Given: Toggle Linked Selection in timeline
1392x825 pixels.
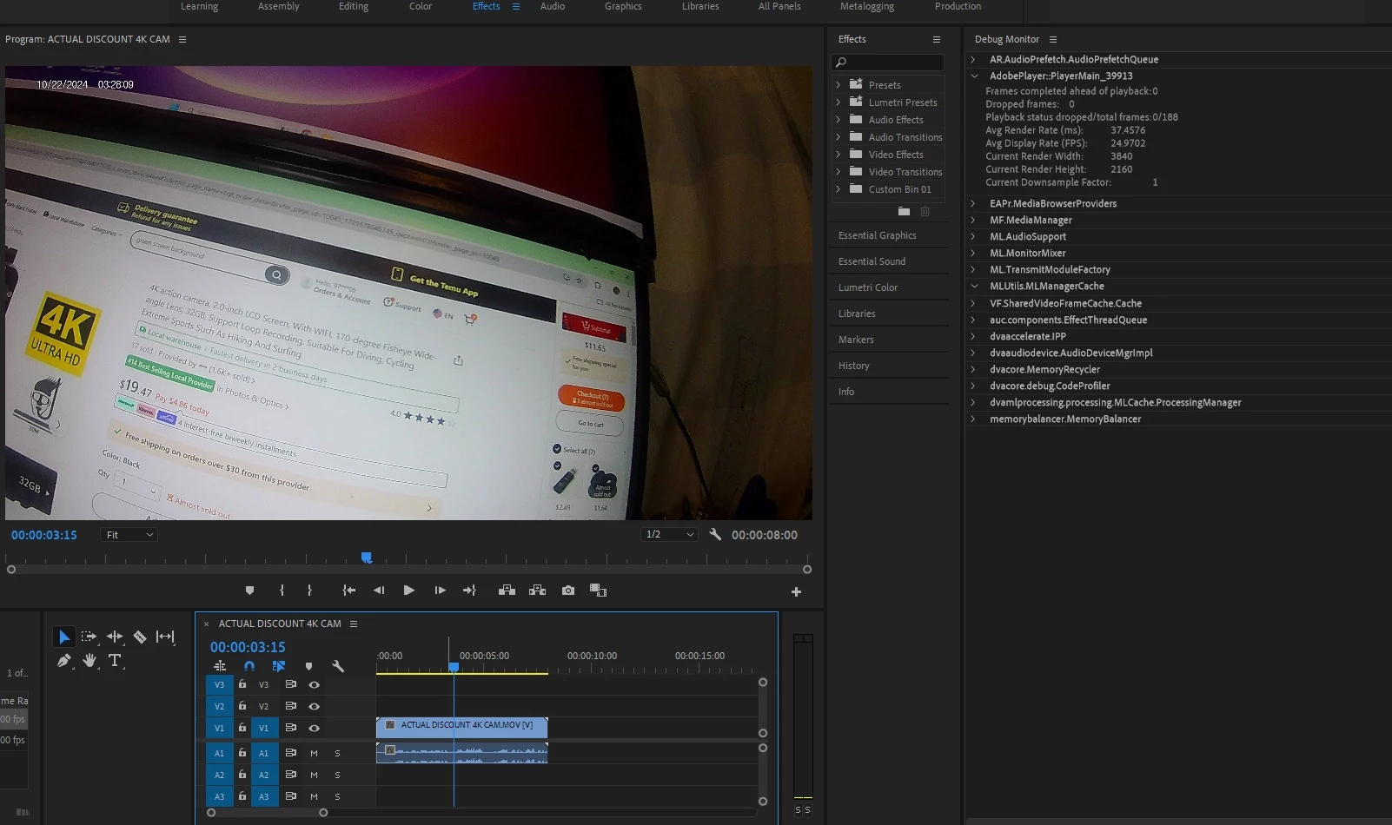Looking at the screenshot, I should click(x=279, y=667).
